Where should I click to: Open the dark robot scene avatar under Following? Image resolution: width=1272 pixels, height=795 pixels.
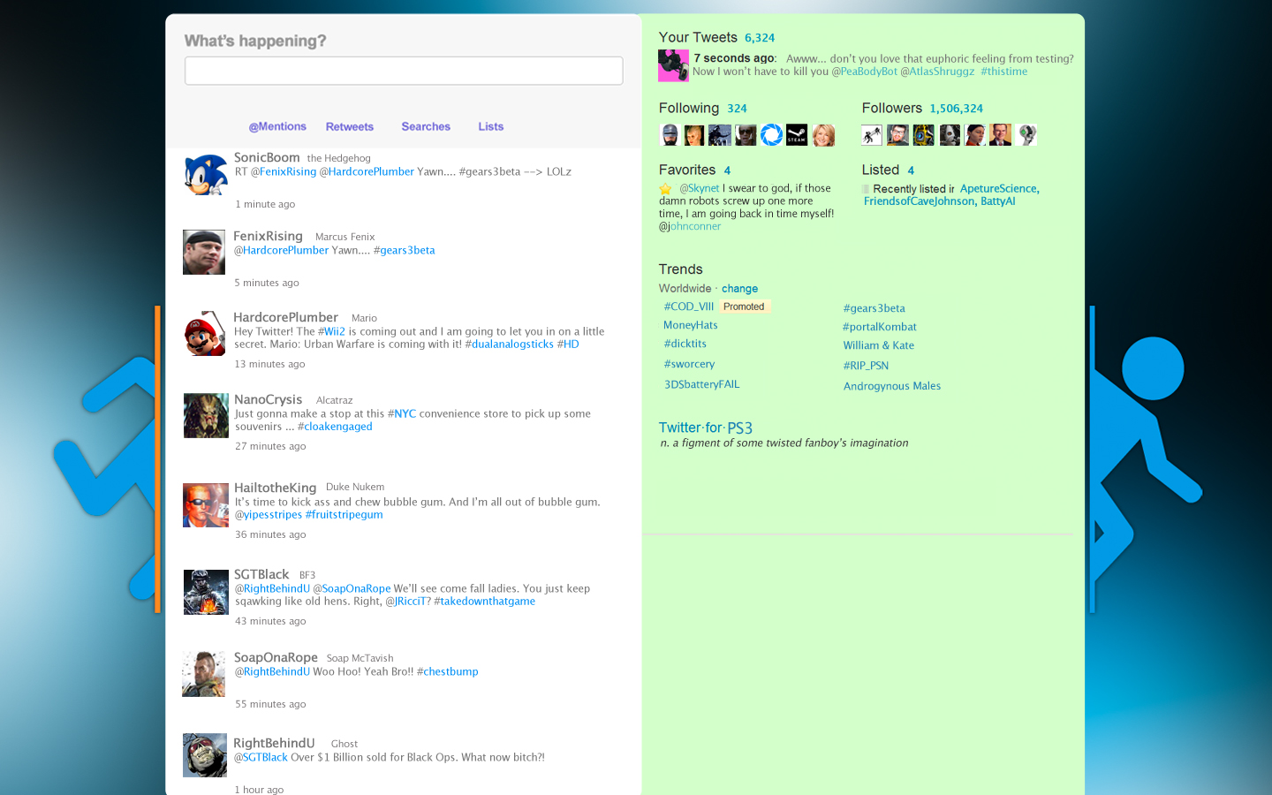[720, 135]
